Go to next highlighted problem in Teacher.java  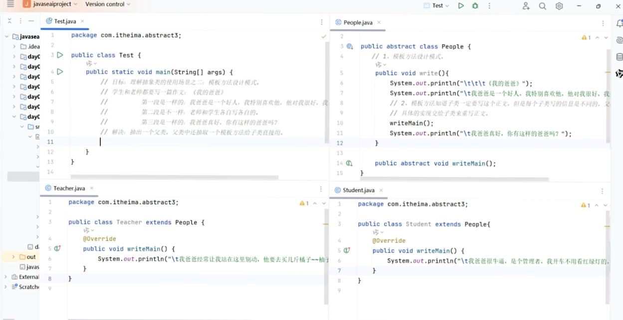[x=324, y=204]
